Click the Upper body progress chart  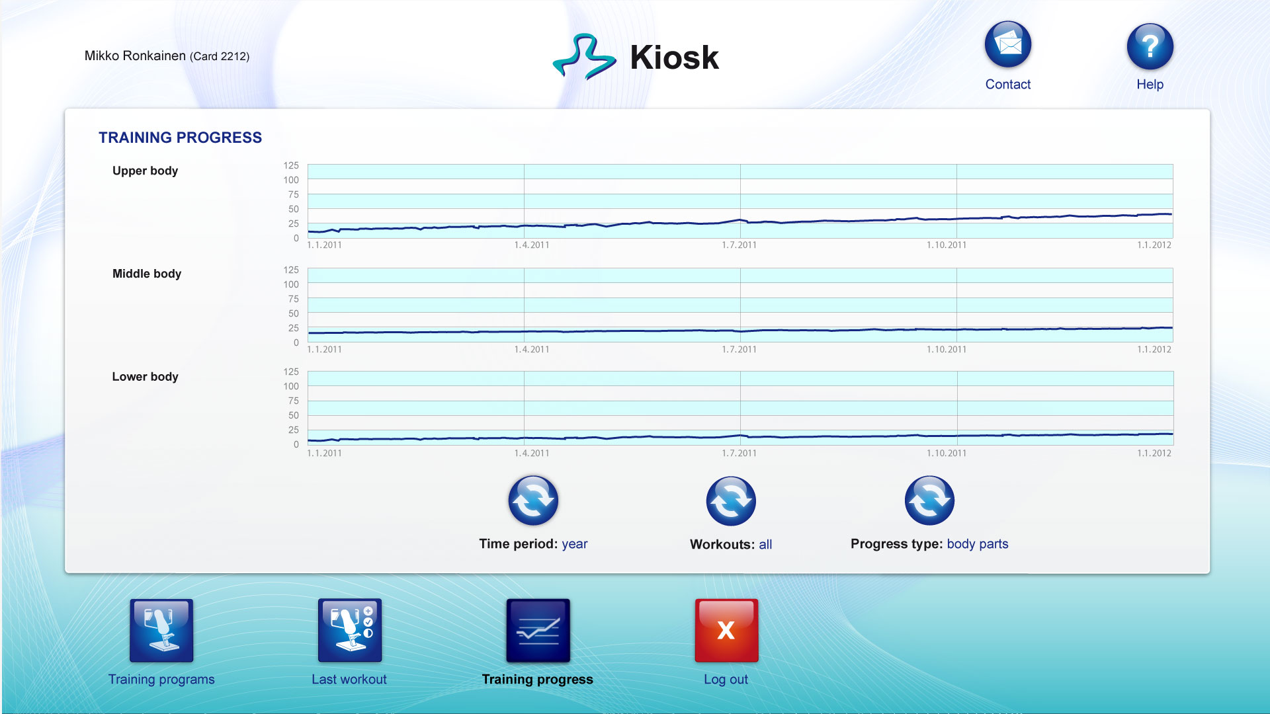click(x=740, y=201)
